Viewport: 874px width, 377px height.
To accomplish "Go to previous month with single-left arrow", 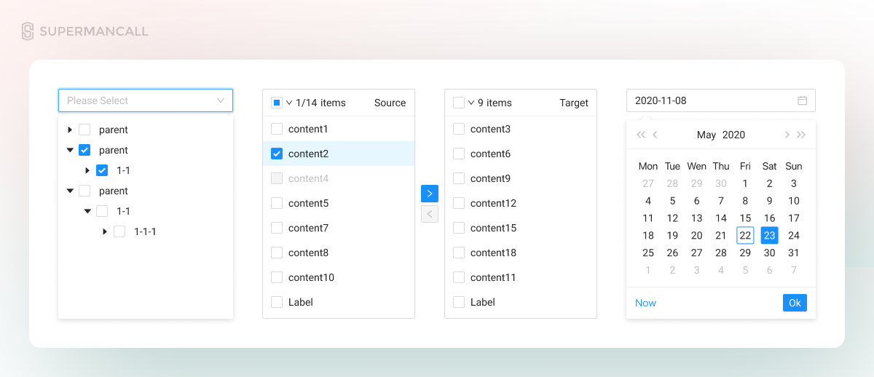I will tap(655, 135).
